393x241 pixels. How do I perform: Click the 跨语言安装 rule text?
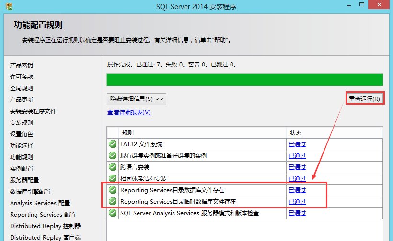(135, 167)
